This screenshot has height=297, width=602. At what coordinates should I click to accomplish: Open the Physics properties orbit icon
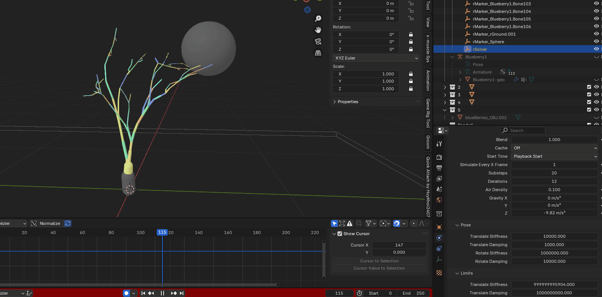coord(439,238)
